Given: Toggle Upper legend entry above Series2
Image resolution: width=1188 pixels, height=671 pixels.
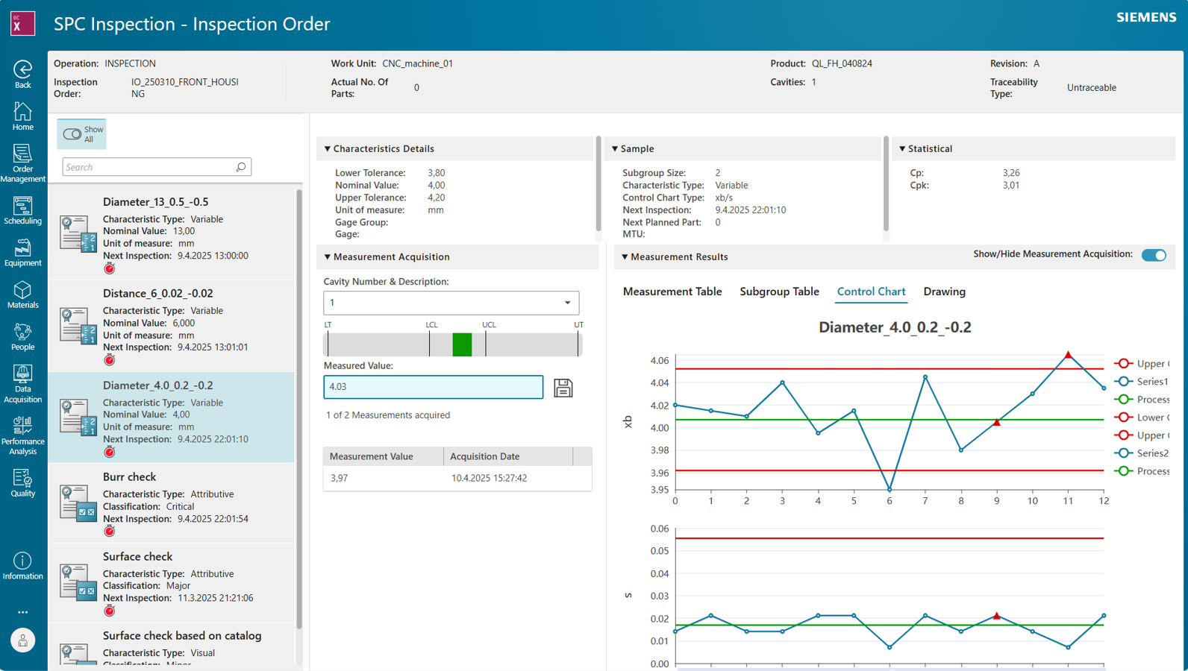Looking at the screenshot, I should click(x=1142, y=435).
